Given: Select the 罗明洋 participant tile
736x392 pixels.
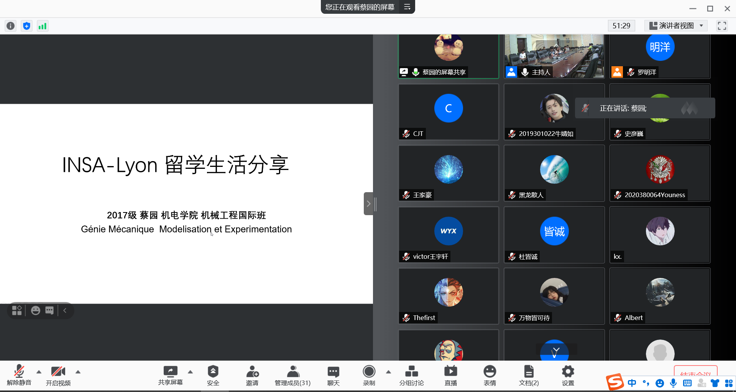Looking at the screenshot, I should click(660, 56).
